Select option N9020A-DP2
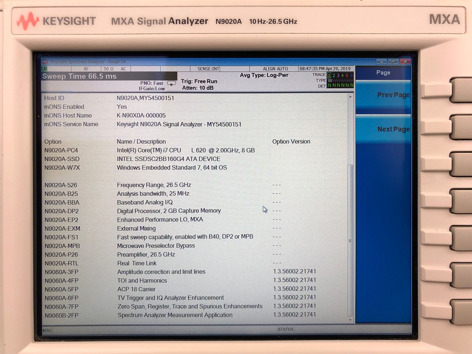Image resolution: width=472 pixels, height=354 pixels. tap(62, 211)
